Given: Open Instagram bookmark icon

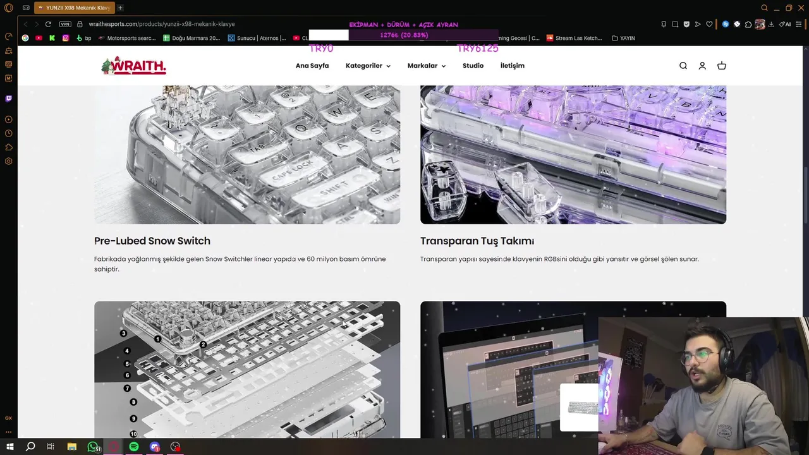Looking at the screenshot, I should (65, 38).
